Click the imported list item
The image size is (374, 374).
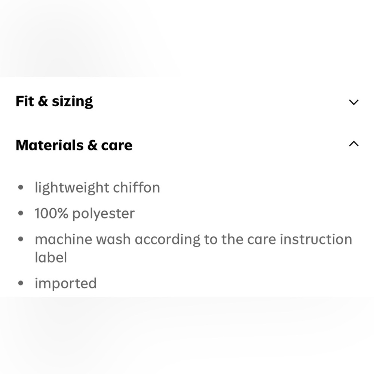(66, 283)
